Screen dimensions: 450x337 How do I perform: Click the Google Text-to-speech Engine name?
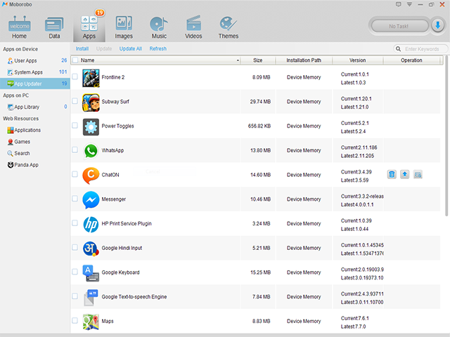[134, 297]
